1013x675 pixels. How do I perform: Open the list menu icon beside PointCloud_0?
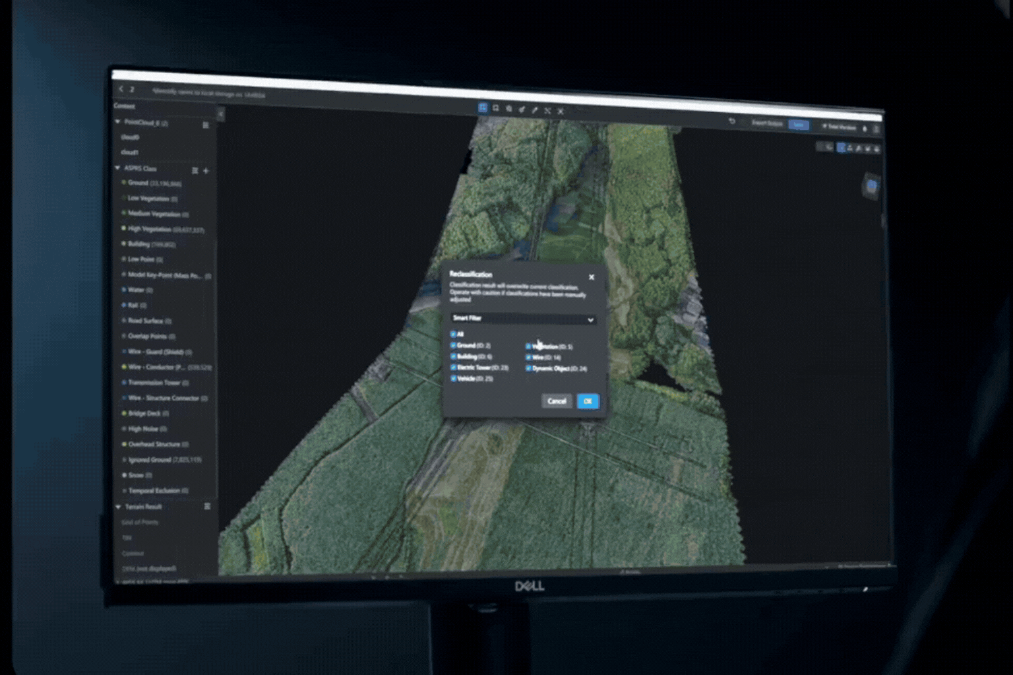205,125
